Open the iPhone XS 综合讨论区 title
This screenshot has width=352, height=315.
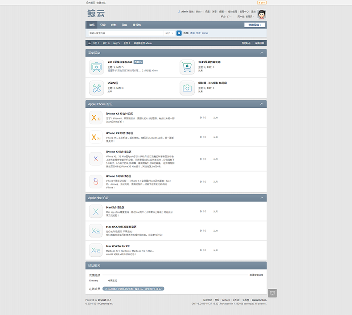119,114
